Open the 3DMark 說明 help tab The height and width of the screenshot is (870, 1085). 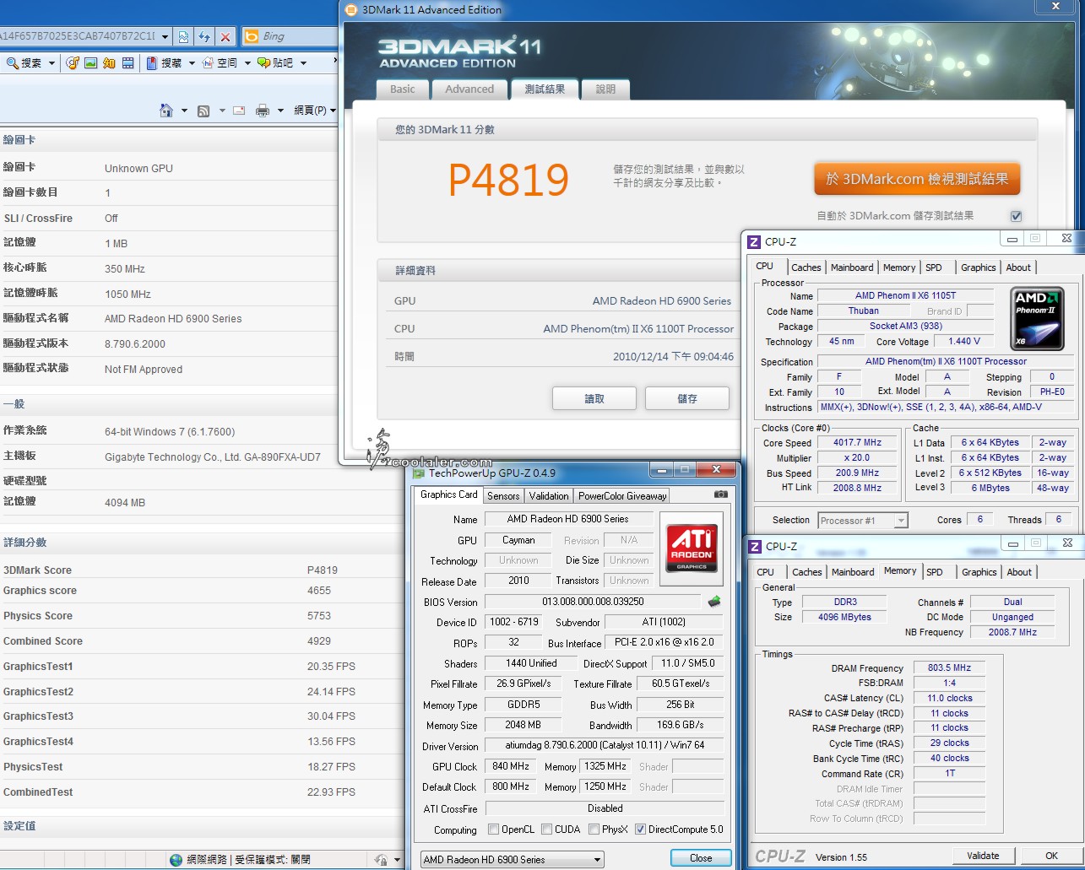[605, 89]
